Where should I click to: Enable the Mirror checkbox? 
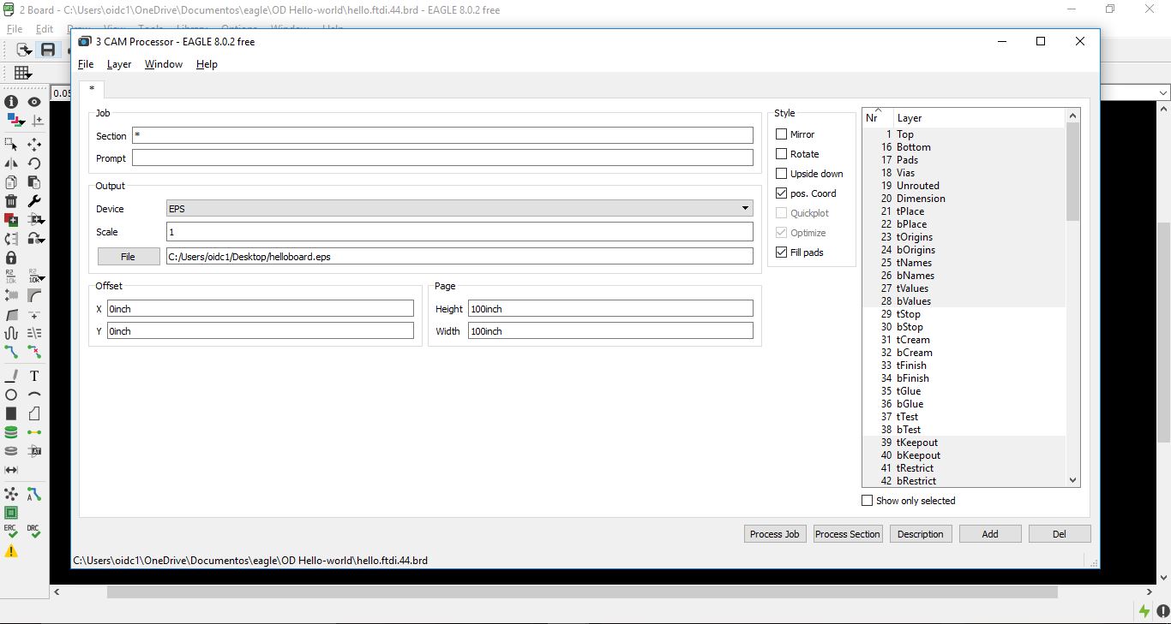[x=782, y=134]
